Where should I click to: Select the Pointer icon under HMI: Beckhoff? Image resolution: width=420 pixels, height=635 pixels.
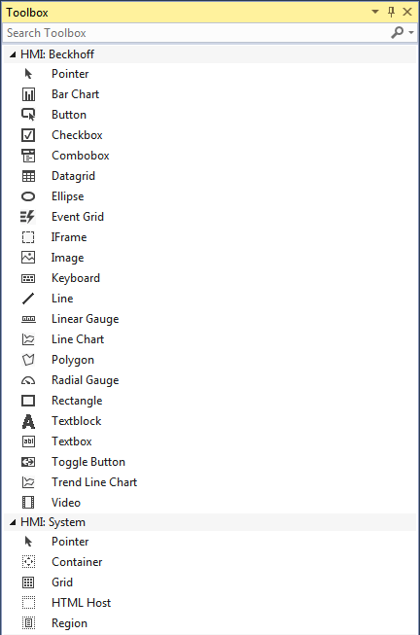[28, 74]
